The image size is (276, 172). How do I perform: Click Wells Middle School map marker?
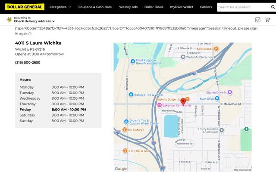point(183,57)
